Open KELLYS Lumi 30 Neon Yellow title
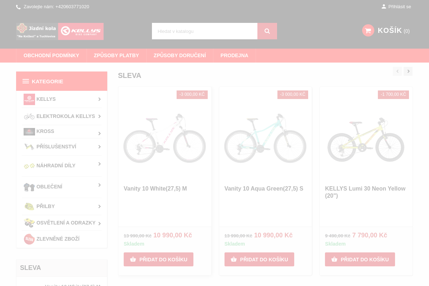This screenshot has width=429, height=286. pyautogui.click(x=365, y=192)
